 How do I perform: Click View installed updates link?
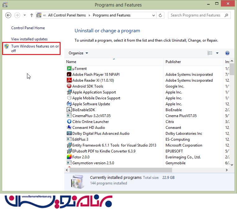(x=30, y=39)
